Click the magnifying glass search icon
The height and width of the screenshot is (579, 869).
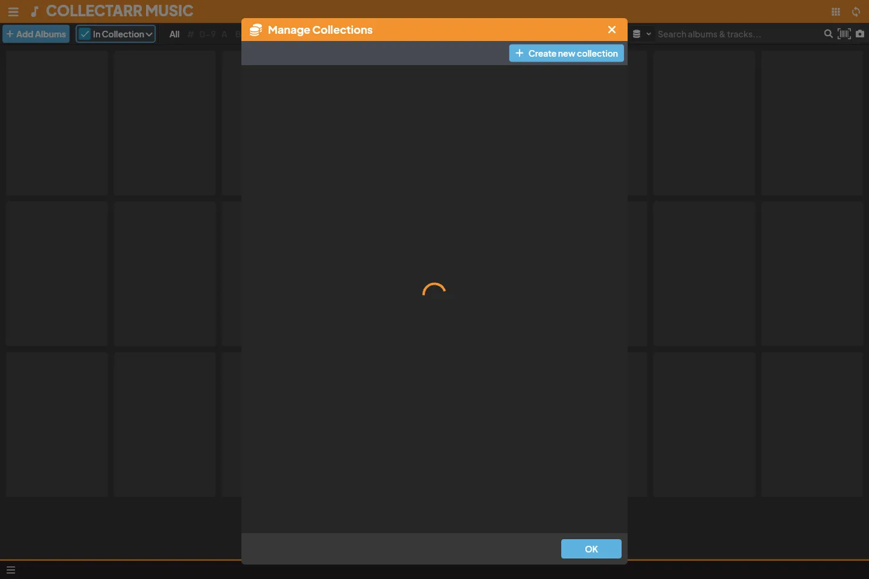click(829, 34)
